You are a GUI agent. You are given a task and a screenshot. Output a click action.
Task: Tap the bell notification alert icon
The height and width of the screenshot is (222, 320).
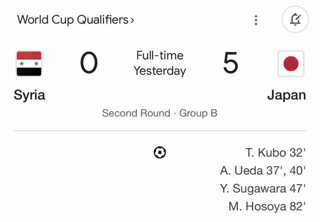tap(295, 20)
